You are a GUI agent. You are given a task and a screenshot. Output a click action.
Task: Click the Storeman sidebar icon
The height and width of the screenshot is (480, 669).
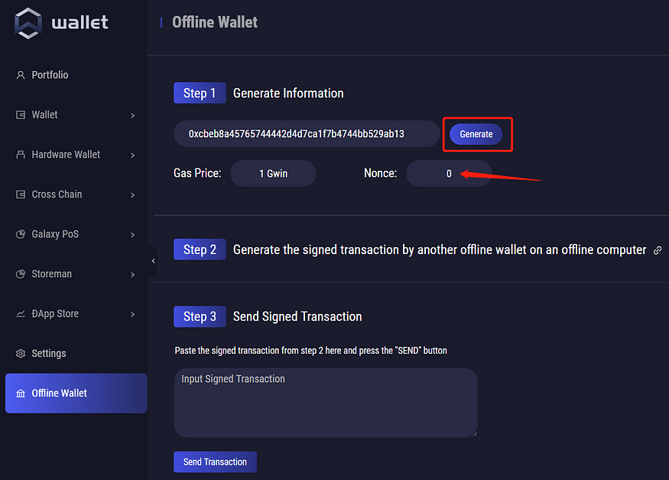(x=21, y=274)
